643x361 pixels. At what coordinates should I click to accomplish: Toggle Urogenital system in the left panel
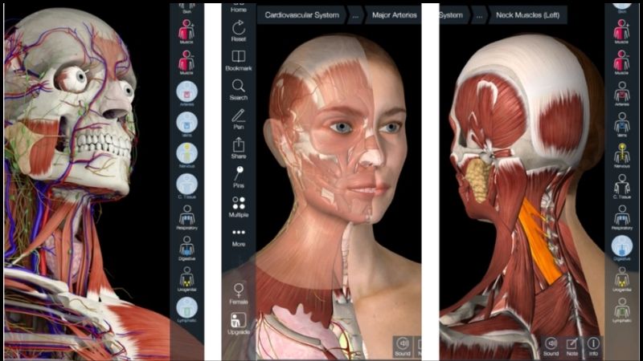pyautogui.click(x=186, y=279)
